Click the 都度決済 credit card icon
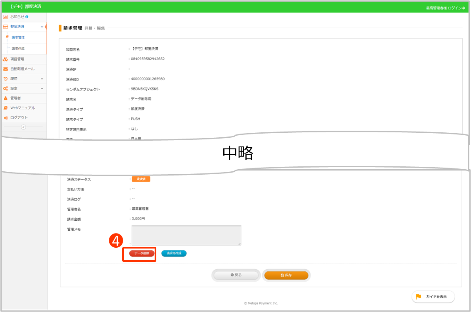The width and height of the screenshot is (471, 312). coord(5,27)
